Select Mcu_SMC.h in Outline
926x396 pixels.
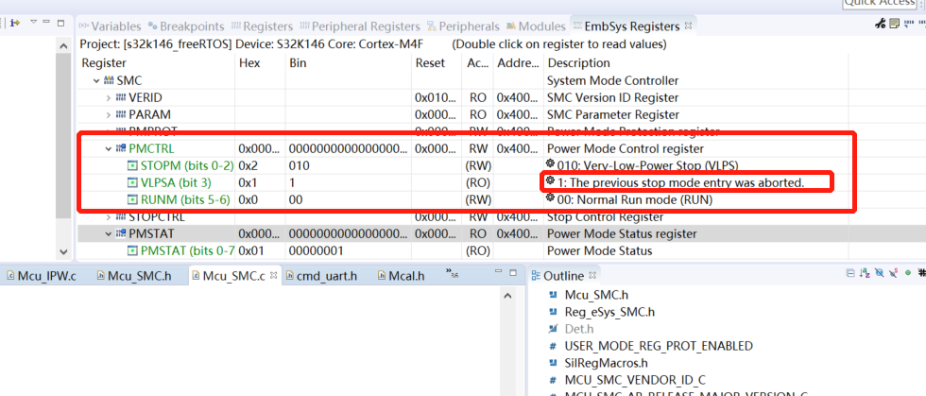tap(595, 294)
